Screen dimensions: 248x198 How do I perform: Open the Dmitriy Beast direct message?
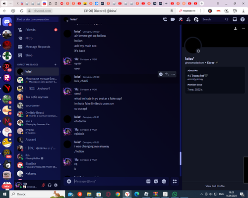coord(37,114)
